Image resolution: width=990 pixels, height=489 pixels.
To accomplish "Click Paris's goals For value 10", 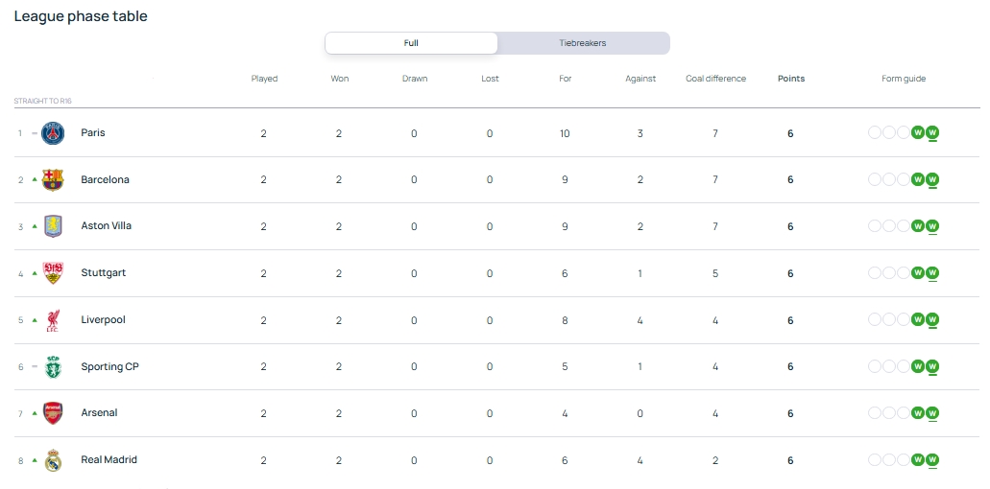I will [565, 133].
